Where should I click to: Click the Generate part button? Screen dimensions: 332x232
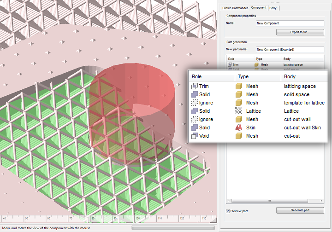[300, 210]
